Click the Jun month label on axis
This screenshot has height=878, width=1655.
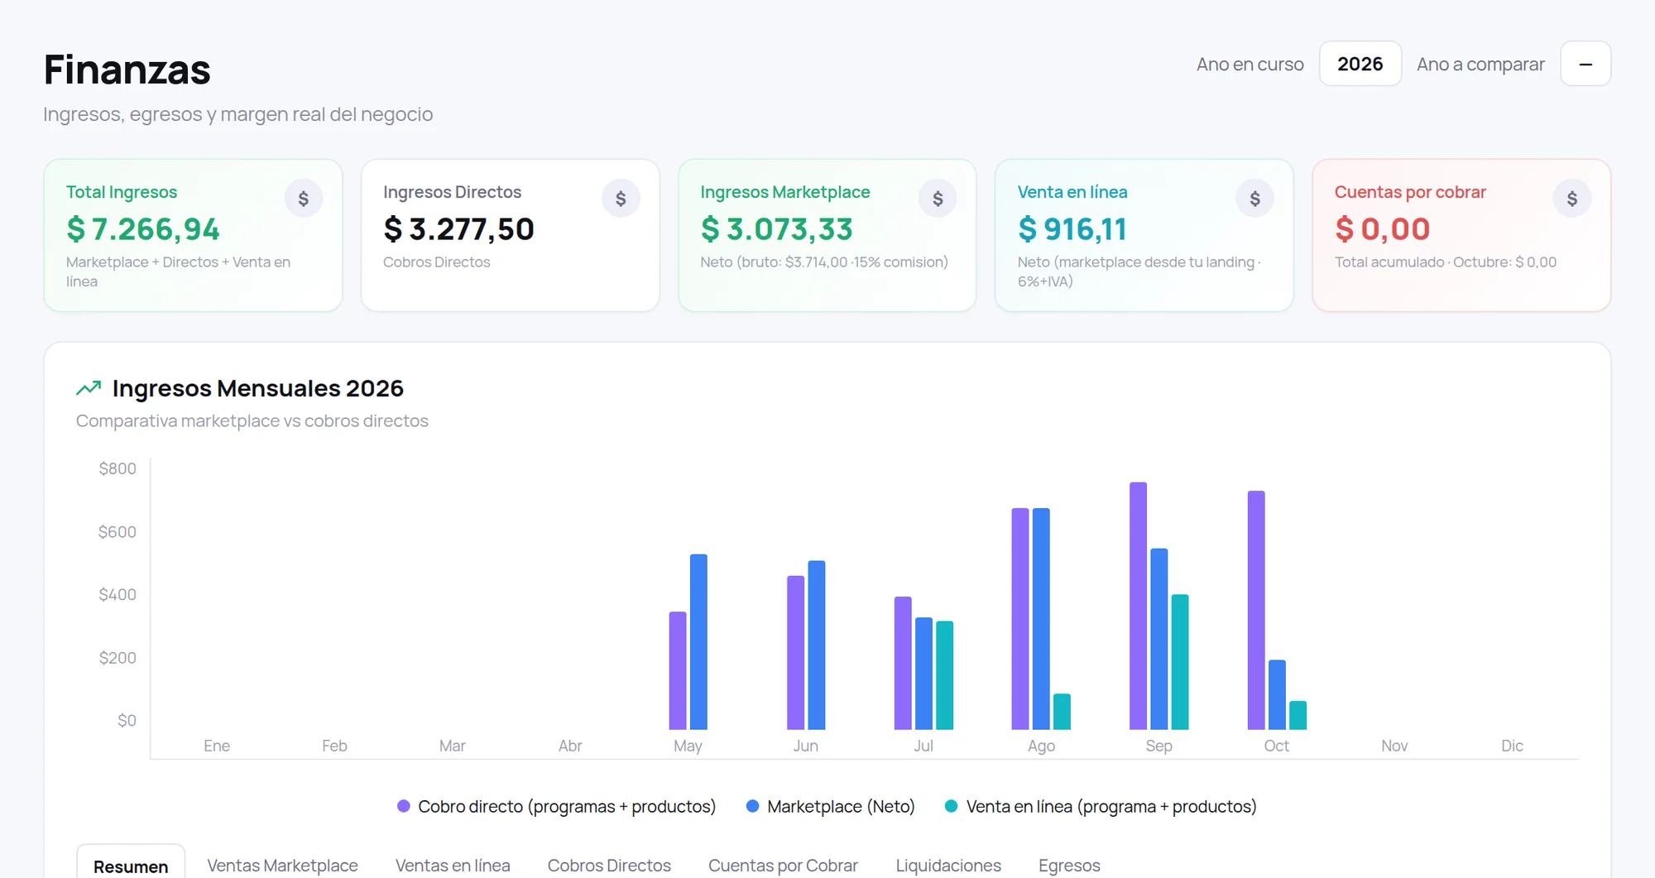coord(805,746)
